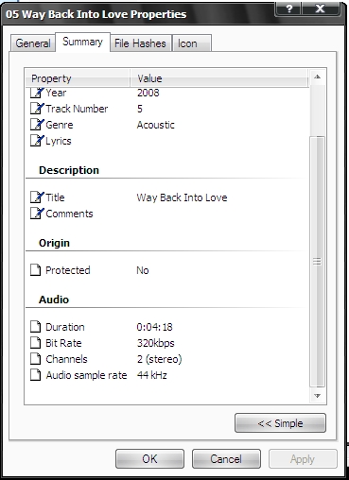
Task: Select the Duration property label
Action: tap(65, 327)
